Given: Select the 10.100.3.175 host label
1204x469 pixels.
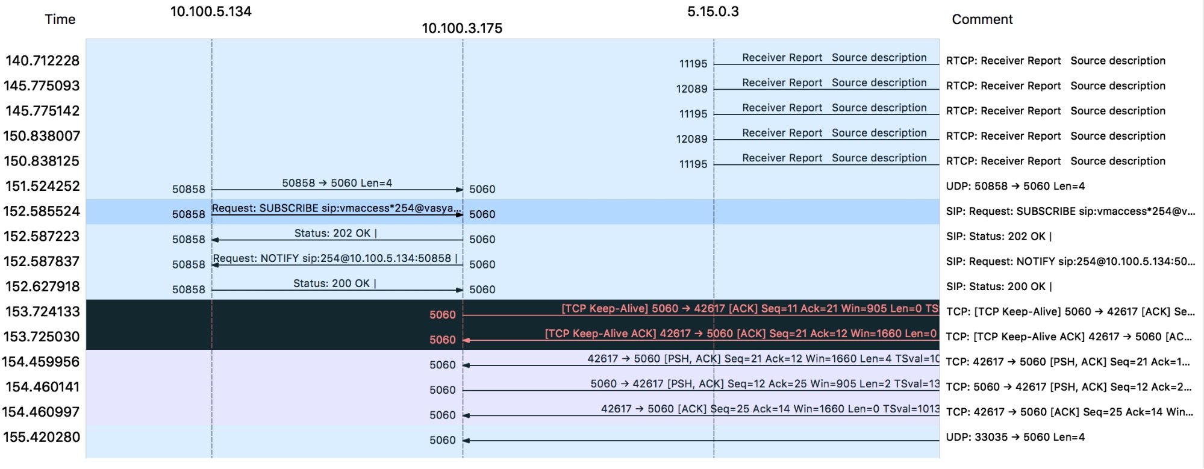Looking at the screenshot, I should pos(462,28).
